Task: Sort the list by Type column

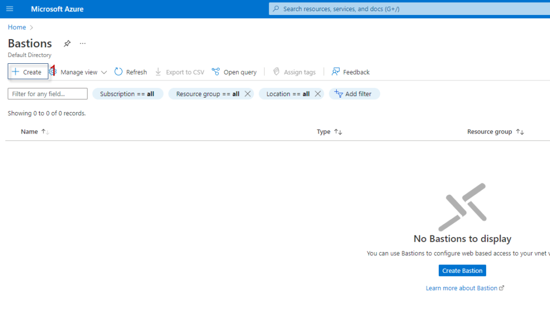Action: 329,132
